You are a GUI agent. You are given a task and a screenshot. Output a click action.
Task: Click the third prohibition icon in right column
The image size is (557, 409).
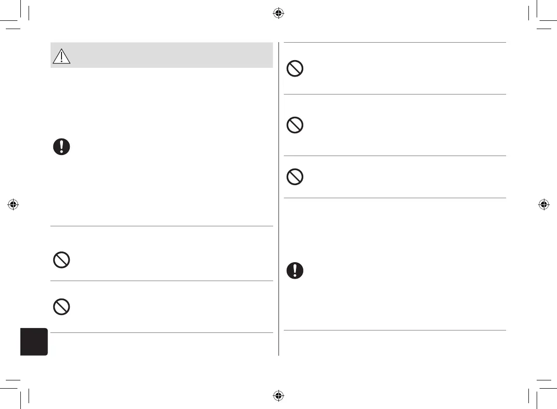294,177
